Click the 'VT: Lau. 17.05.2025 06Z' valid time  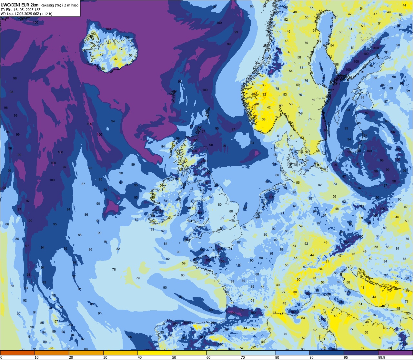click(20, 14)
